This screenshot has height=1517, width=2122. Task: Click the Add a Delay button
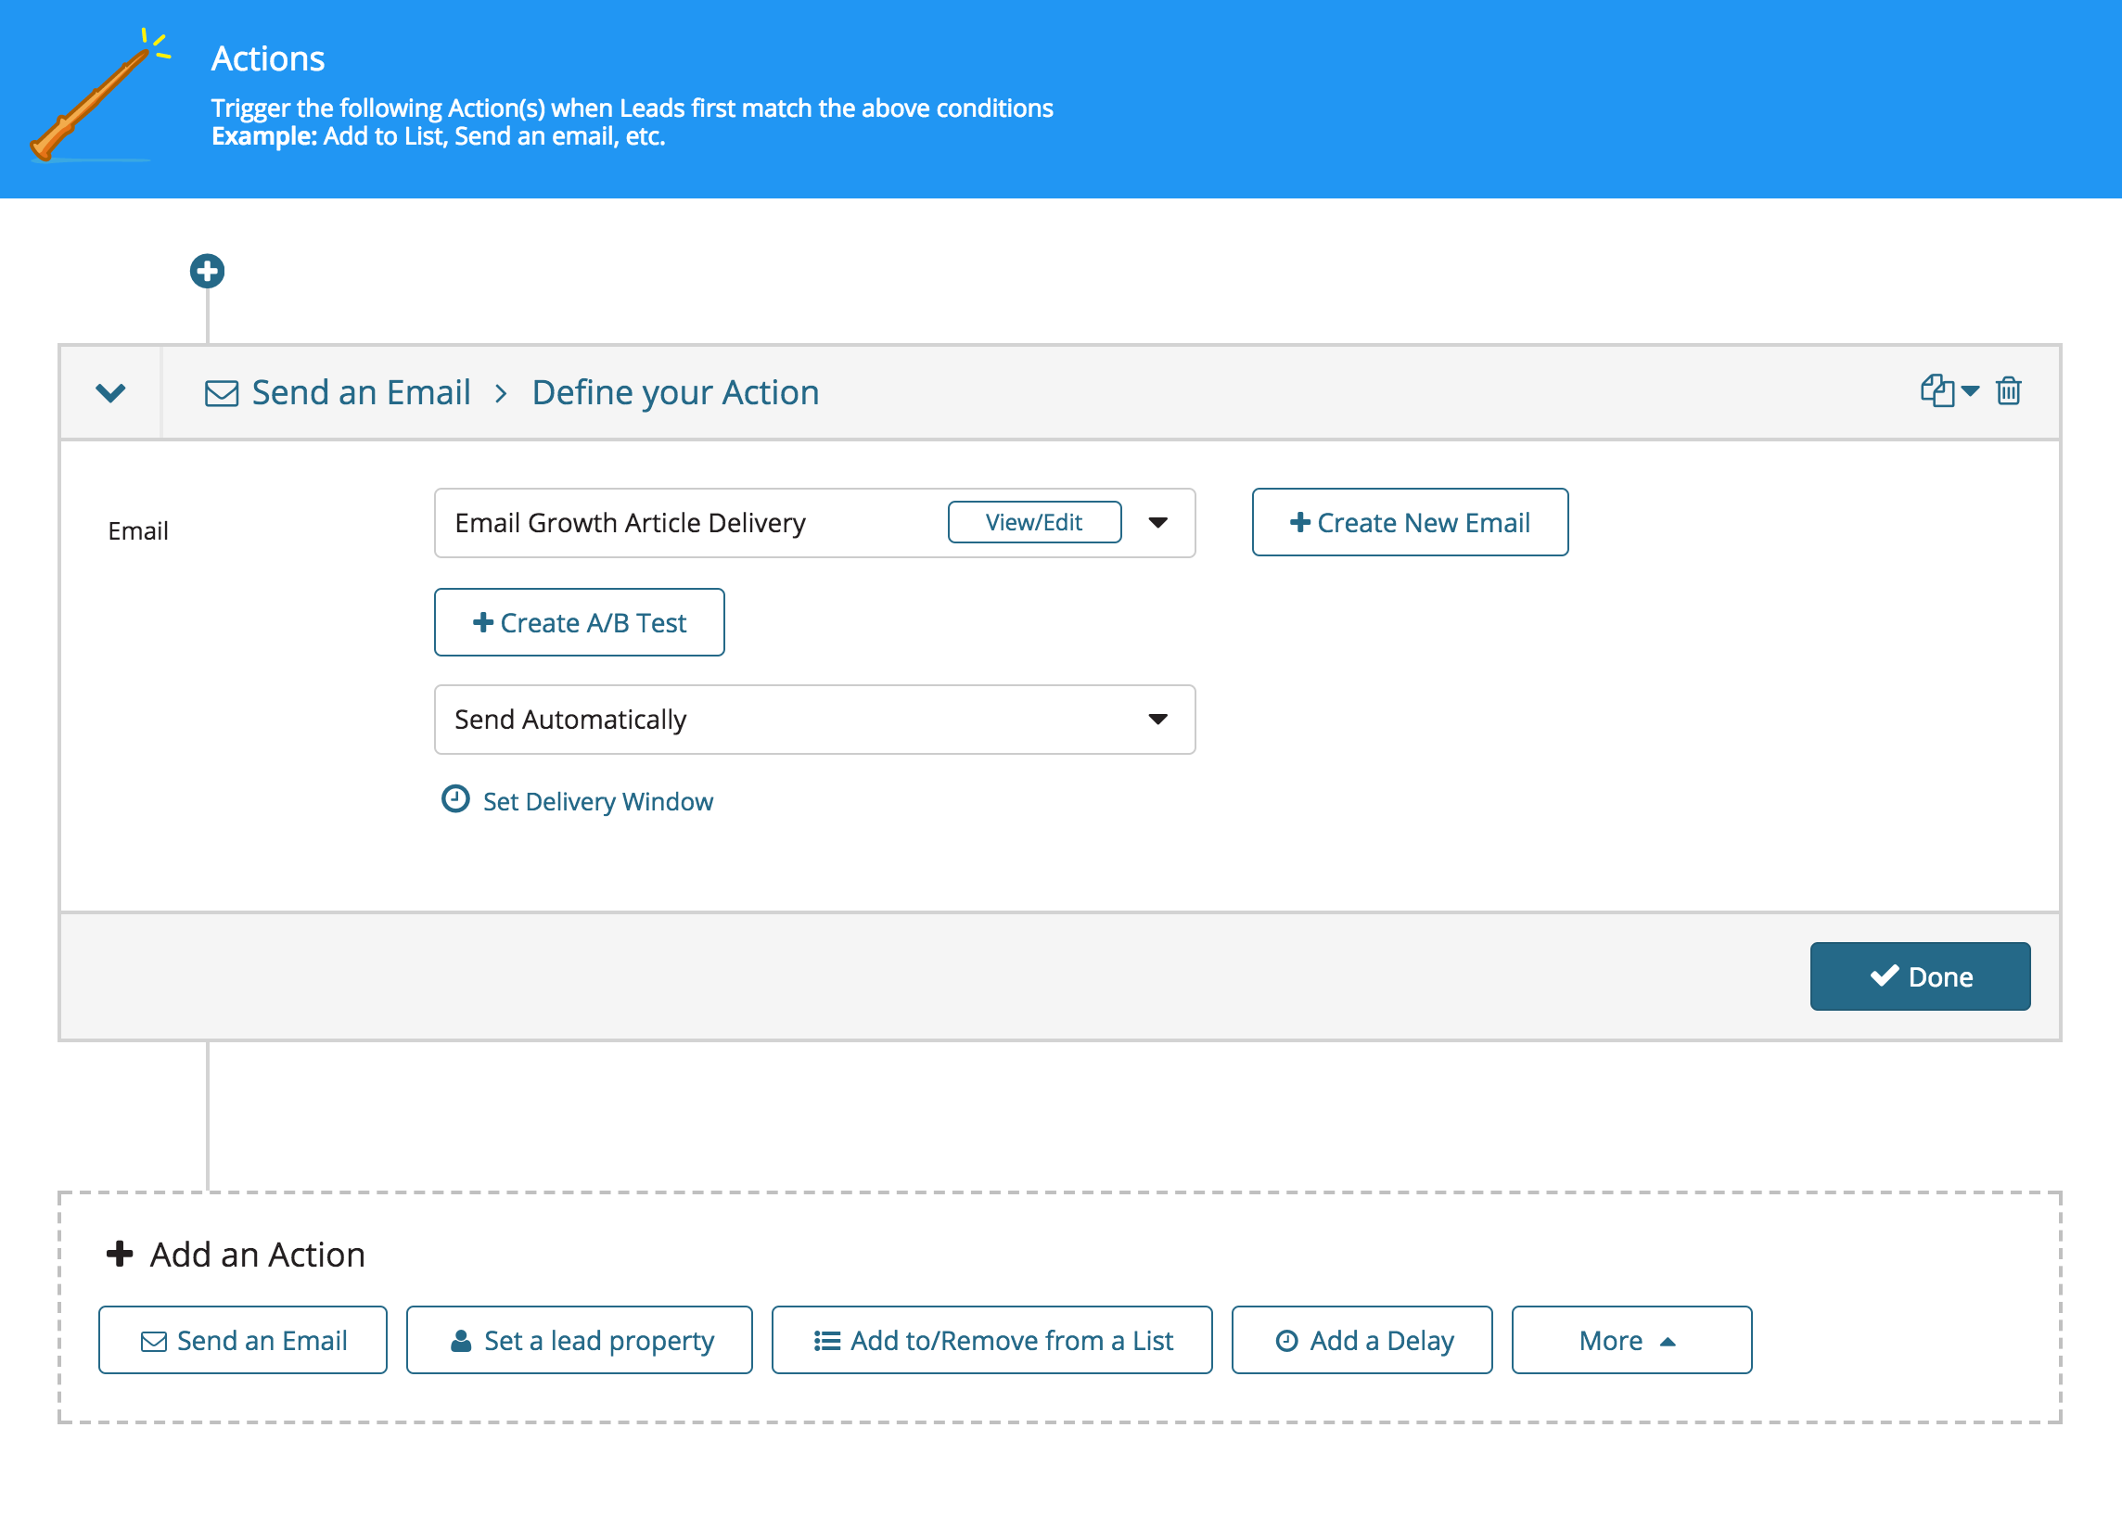(x=1361, y=1341)
